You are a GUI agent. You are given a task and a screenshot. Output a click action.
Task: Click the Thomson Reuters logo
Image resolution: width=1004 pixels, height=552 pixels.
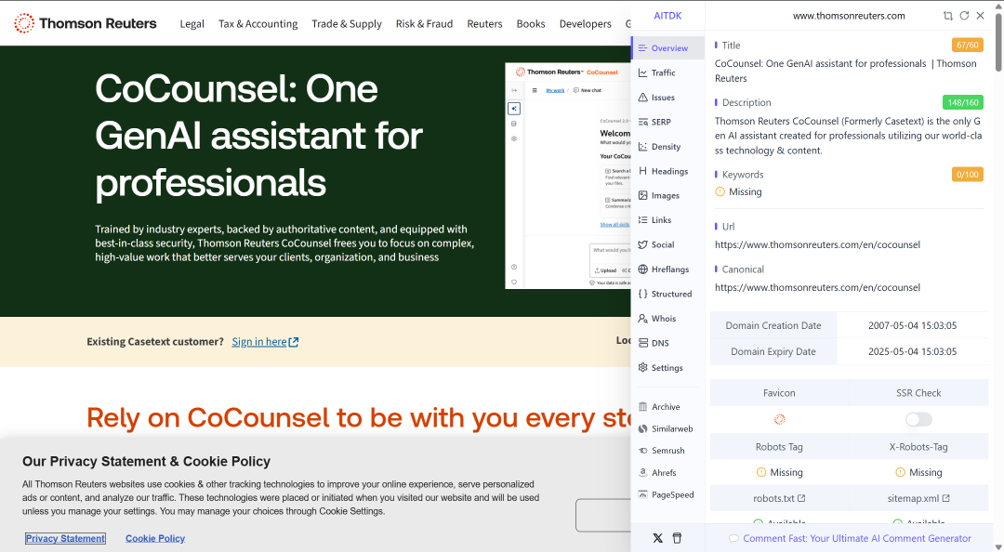pyautogui.click(x=86, y=23)
